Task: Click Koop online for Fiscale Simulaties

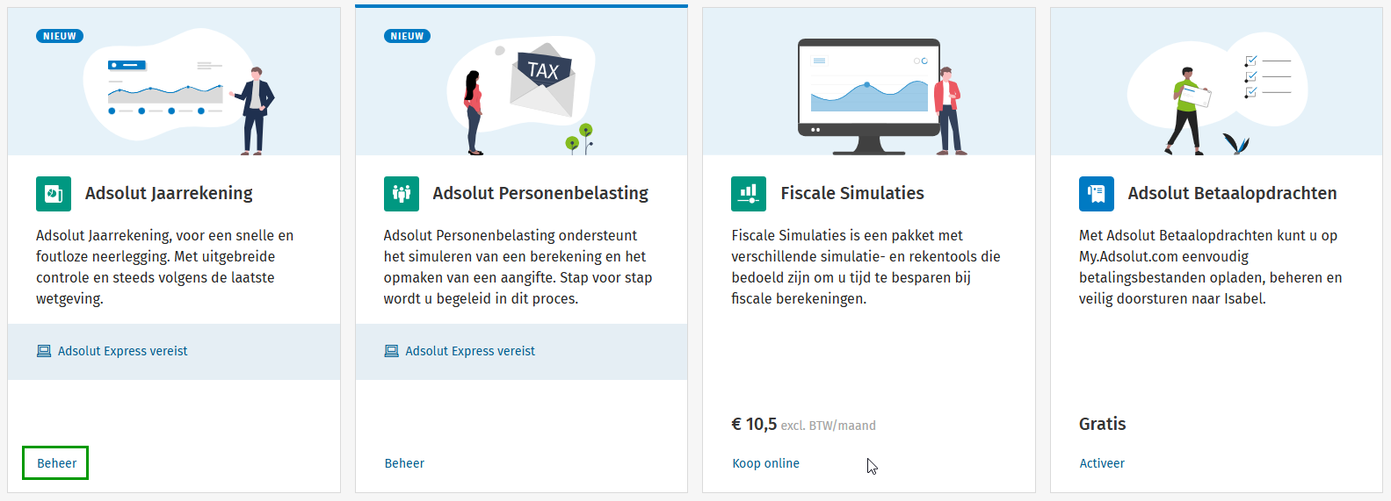Action: click(x=766, y=463)
